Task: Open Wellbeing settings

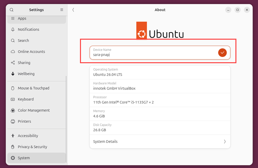Action: coord(36,74)
